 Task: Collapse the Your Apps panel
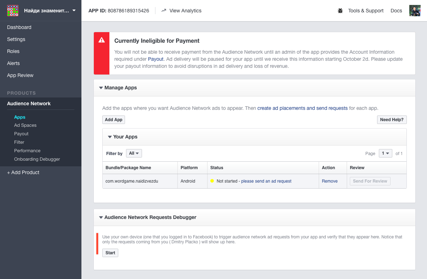110,137
